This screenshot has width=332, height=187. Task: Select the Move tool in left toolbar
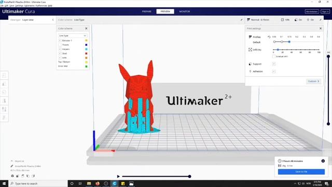click(x=4, y=75)
